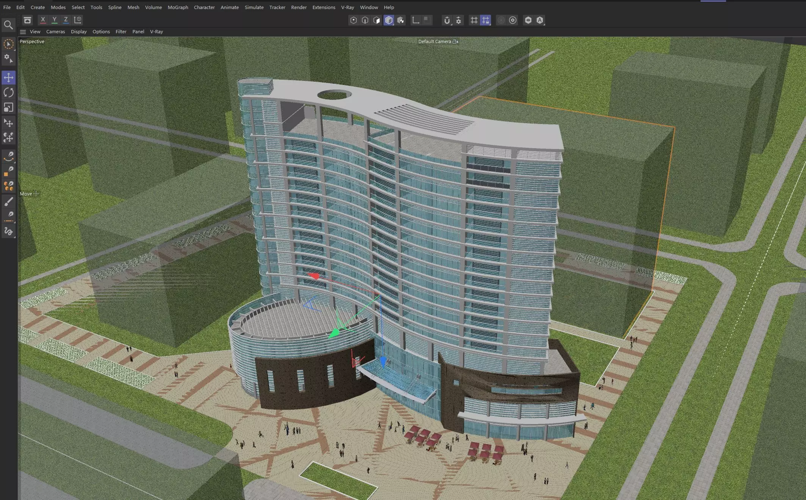Toggle X axis lock

pyautogui.click(x=43, y=20)
